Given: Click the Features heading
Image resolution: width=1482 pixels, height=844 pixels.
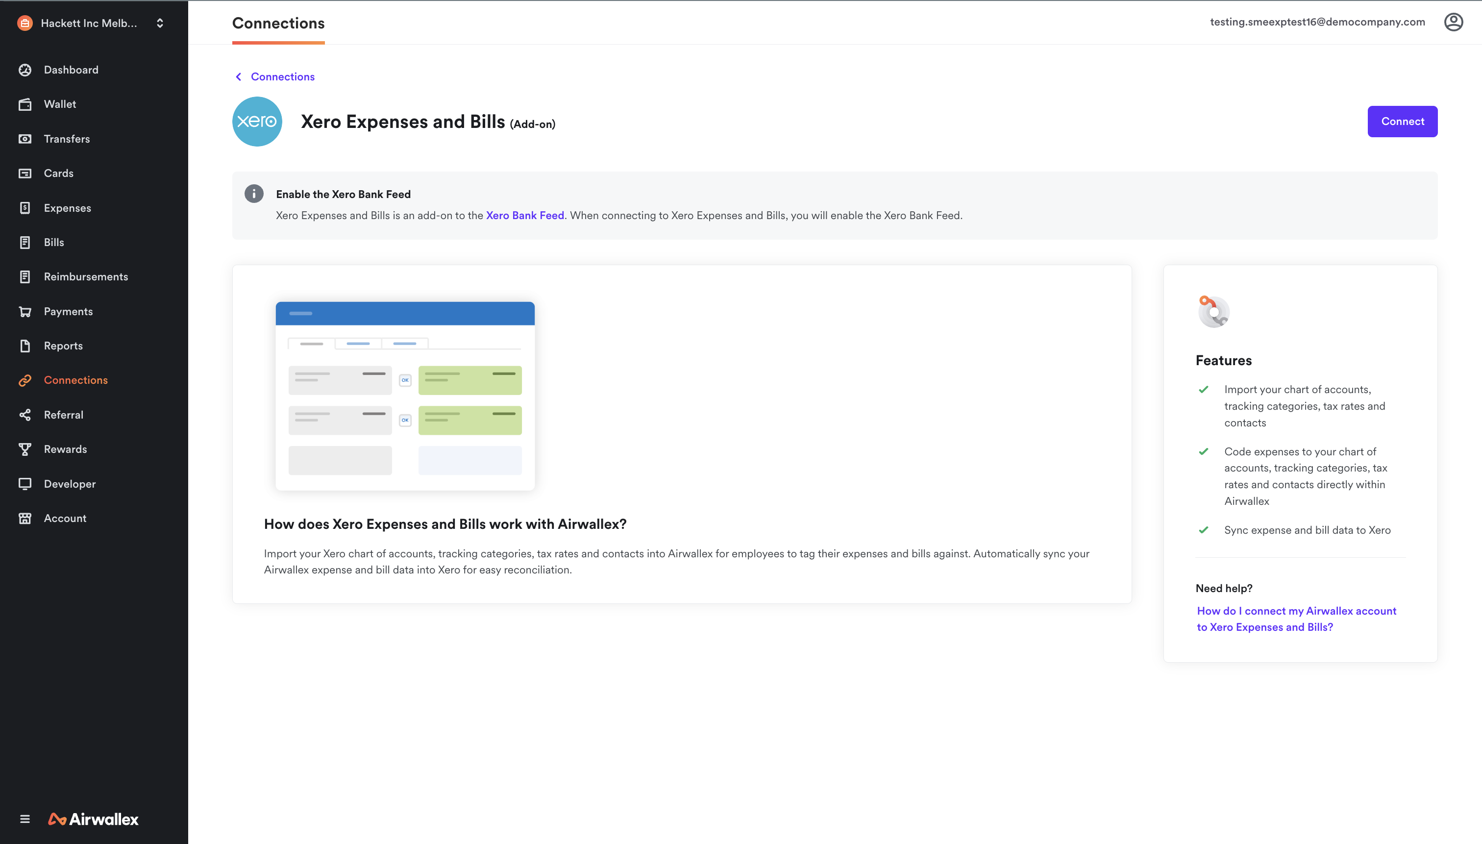Looking at the screenshot, I should point(1224,361).
